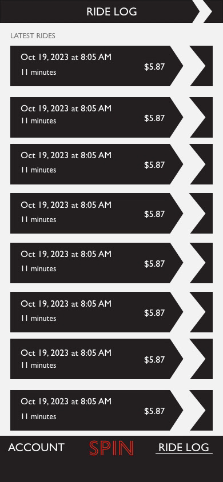Open the seventh ride card in the list
Screen dimensions: 223x482
[x=97, y=359]
